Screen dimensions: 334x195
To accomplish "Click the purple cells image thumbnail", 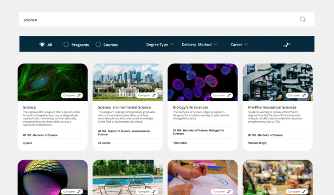I will pyautogui.click(x=203, y=82).
